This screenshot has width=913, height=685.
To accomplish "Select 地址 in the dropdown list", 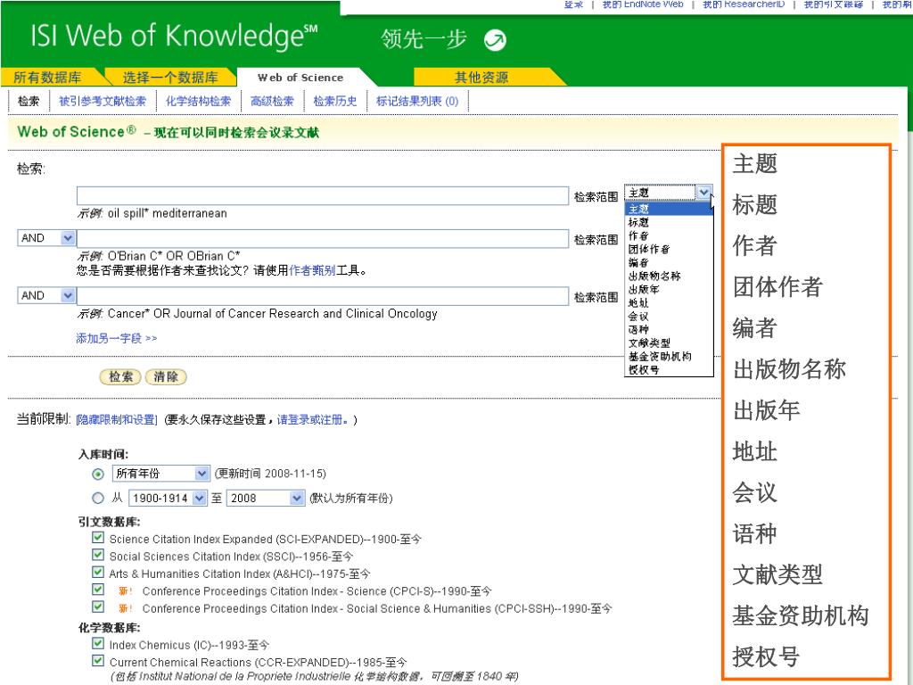I will tap(669, 303).
